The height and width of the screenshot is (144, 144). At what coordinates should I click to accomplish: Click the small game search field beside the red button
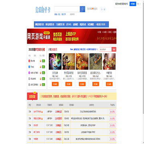(x=106, y=49)
